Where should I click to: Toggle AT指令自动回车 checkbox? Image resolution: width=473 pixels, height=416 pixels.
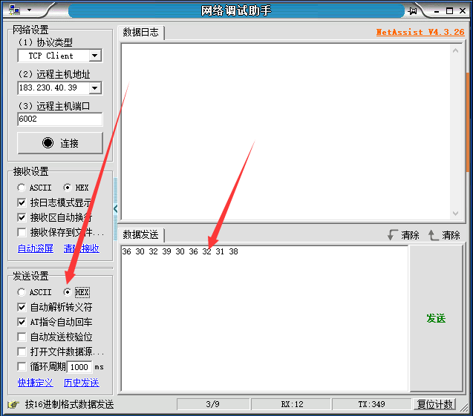tap(22, 322)
